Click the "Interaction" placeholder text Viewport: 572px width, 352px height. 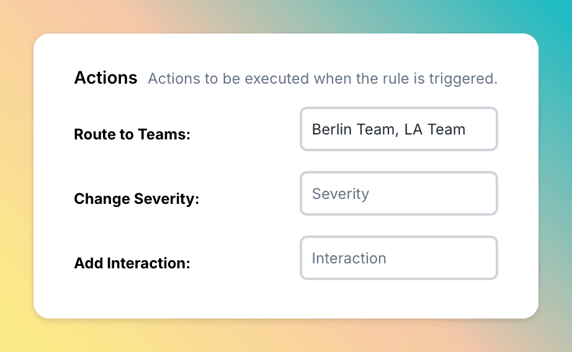pos(349,258)
